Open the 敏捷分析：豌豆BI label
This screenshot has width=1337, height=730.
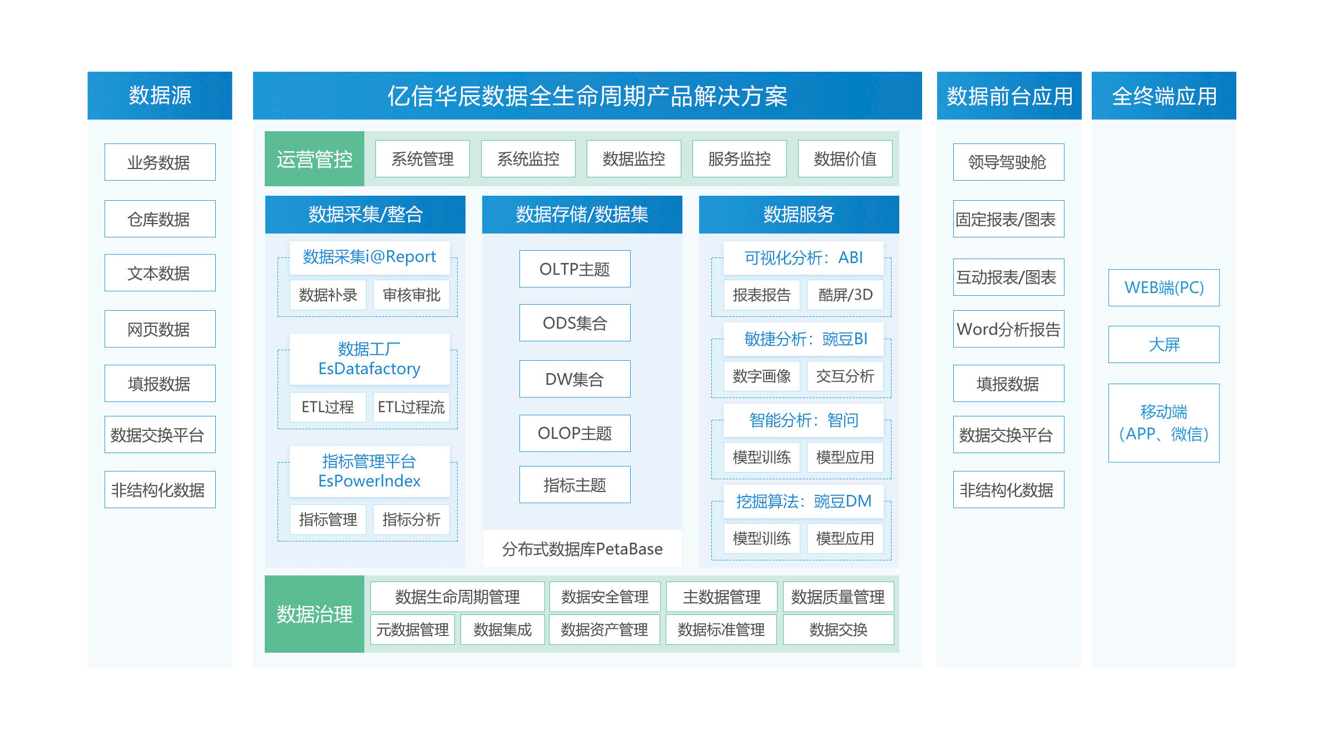click(x=804, y=339)
